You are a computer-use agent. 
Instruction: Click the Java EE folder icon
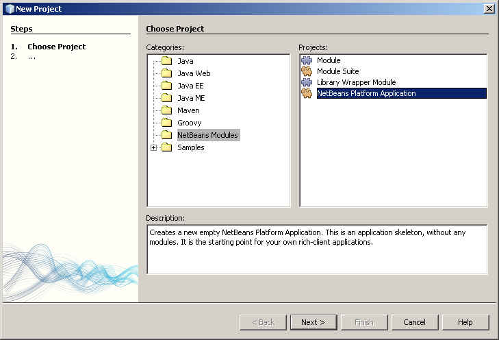coord(167,86)
